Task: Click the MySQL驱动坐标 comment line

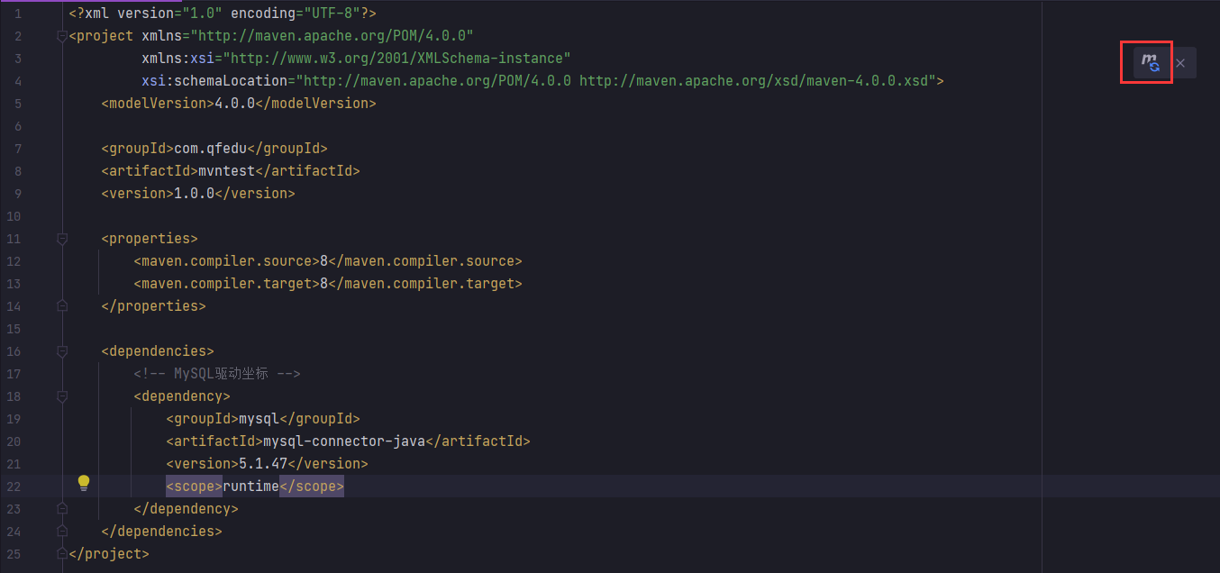Action: tap(216, 374)
